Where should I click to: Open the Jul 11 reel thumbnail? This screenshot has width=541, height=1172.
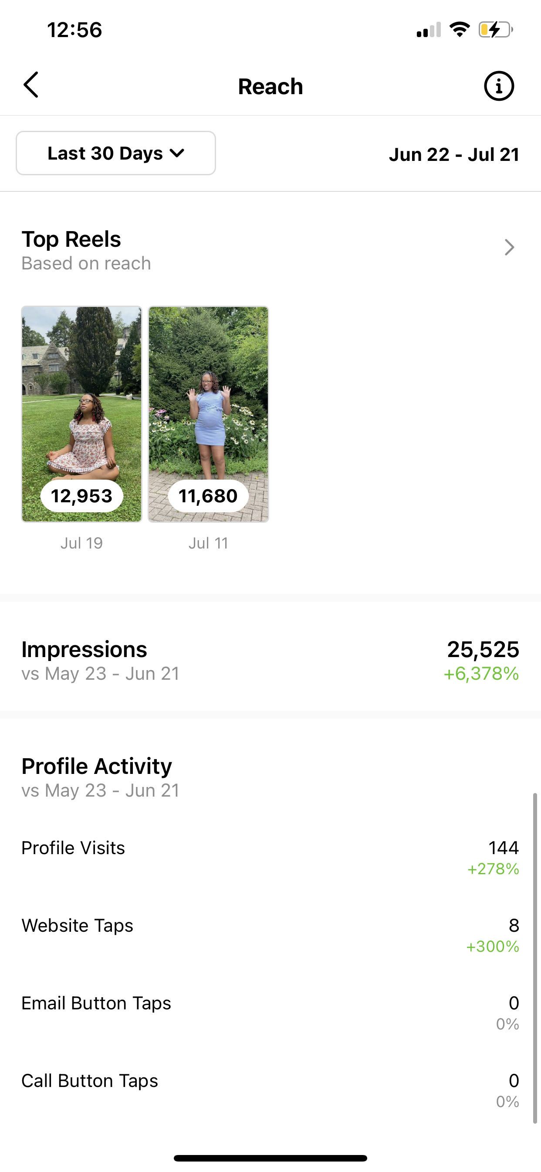pos(208,391)
